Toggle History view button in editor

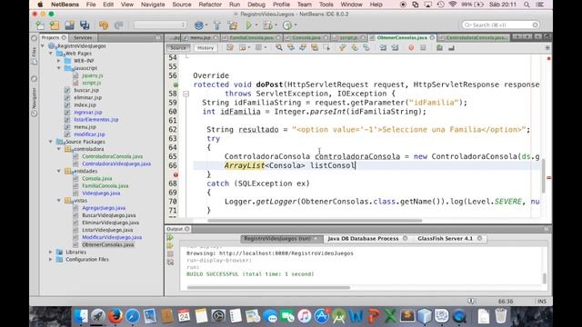click(x=206, y=48)
